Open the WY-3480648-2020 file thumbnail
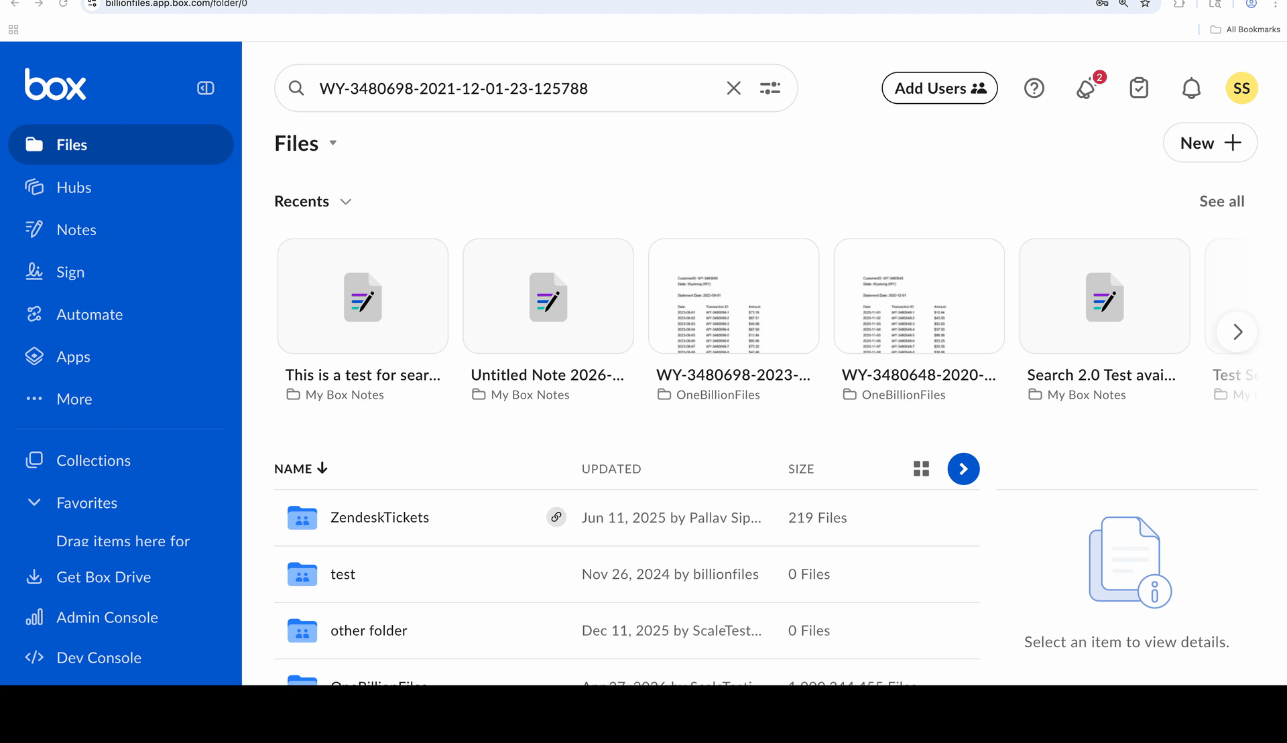Viewport: 1287px width, 743px height. pos(919,296)
